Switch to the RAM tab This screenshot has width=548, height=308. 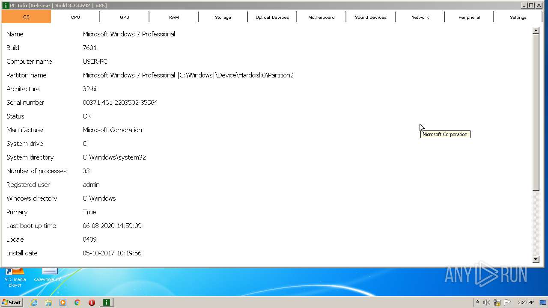coord(174,17)
